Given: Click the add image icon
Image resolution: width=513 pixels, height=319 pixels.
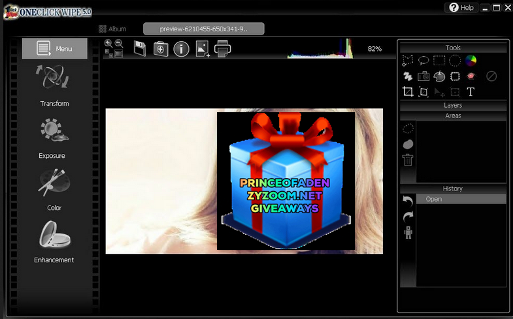Looking at the screenshot, I should 203,49.
